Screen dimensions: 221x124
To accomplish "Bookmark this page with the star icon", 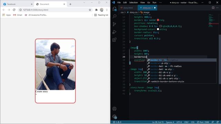I will pyautogui.click(x=90, y=10).
